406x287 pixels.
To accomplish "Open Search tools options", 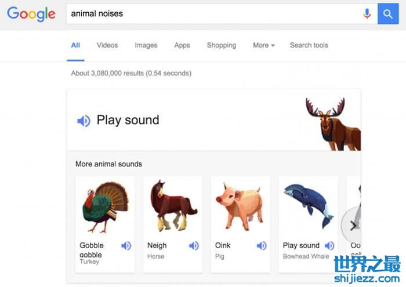I will pyautogui.click(x=309, y=45).
